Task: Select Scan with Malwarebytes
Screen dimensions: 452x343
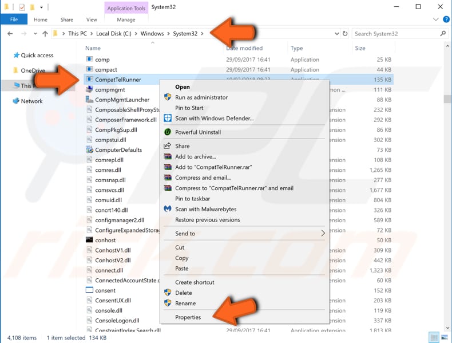Action: tap(205, 209)
